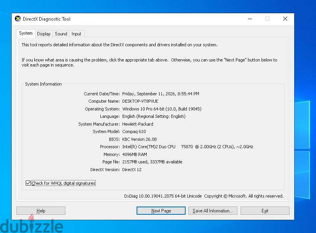This screenshot has height=233, width=316.
Task: Click the DxDiag version copyright line
Action: 204,196
